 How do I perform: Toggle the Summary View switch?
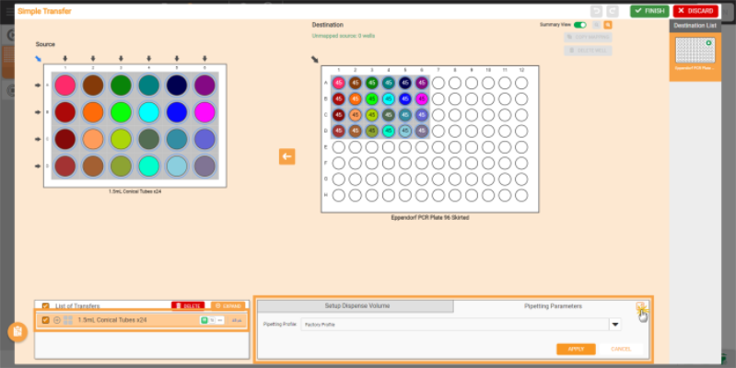pyautogui.click(x=580, y=25)
